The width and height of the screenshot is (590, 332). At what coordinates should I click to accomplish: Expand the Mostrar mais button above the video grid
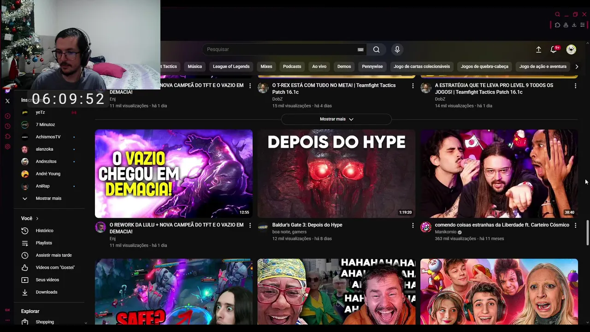pyautogui.click(x=336, y=119)
